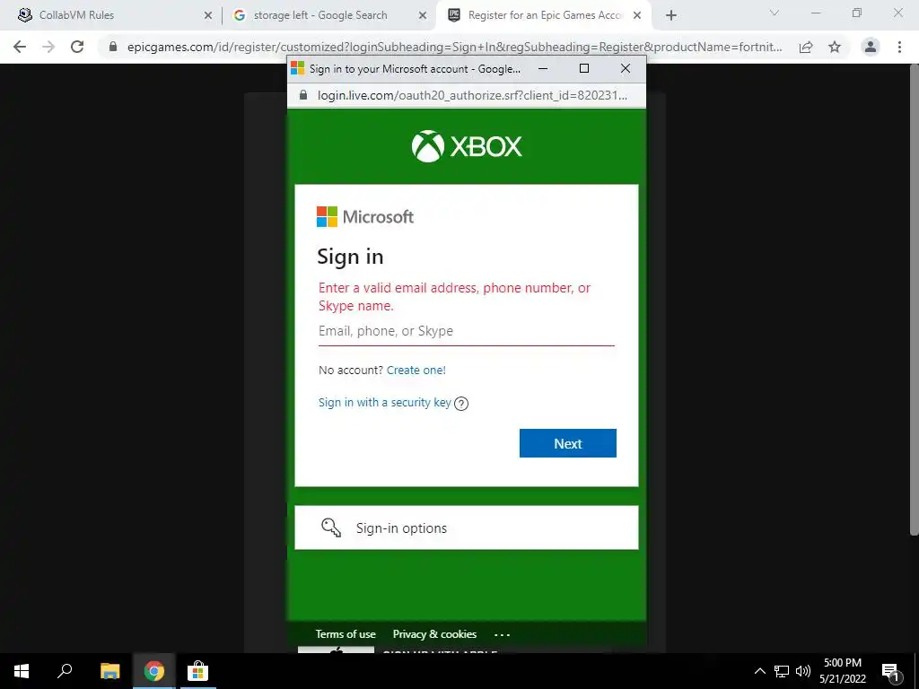Close the Register for an Epic Games tab

(x=637, y=15)
